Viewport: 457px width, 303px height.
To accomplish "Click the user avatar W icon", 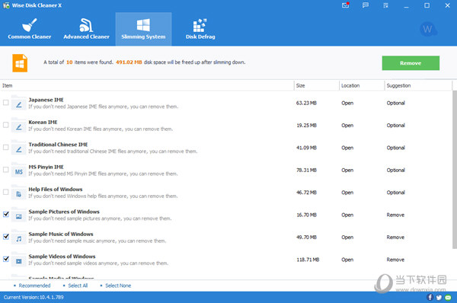I will coord(427,29).
